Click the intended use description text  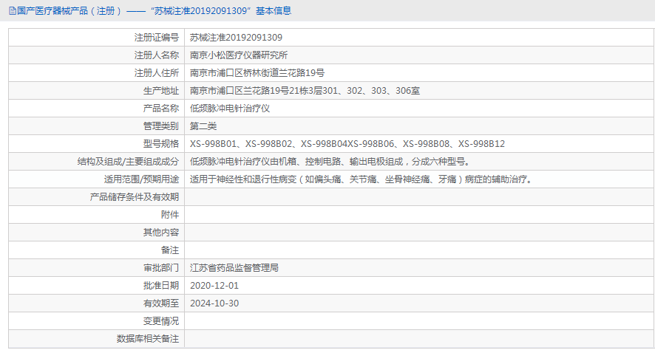(361, 179)
